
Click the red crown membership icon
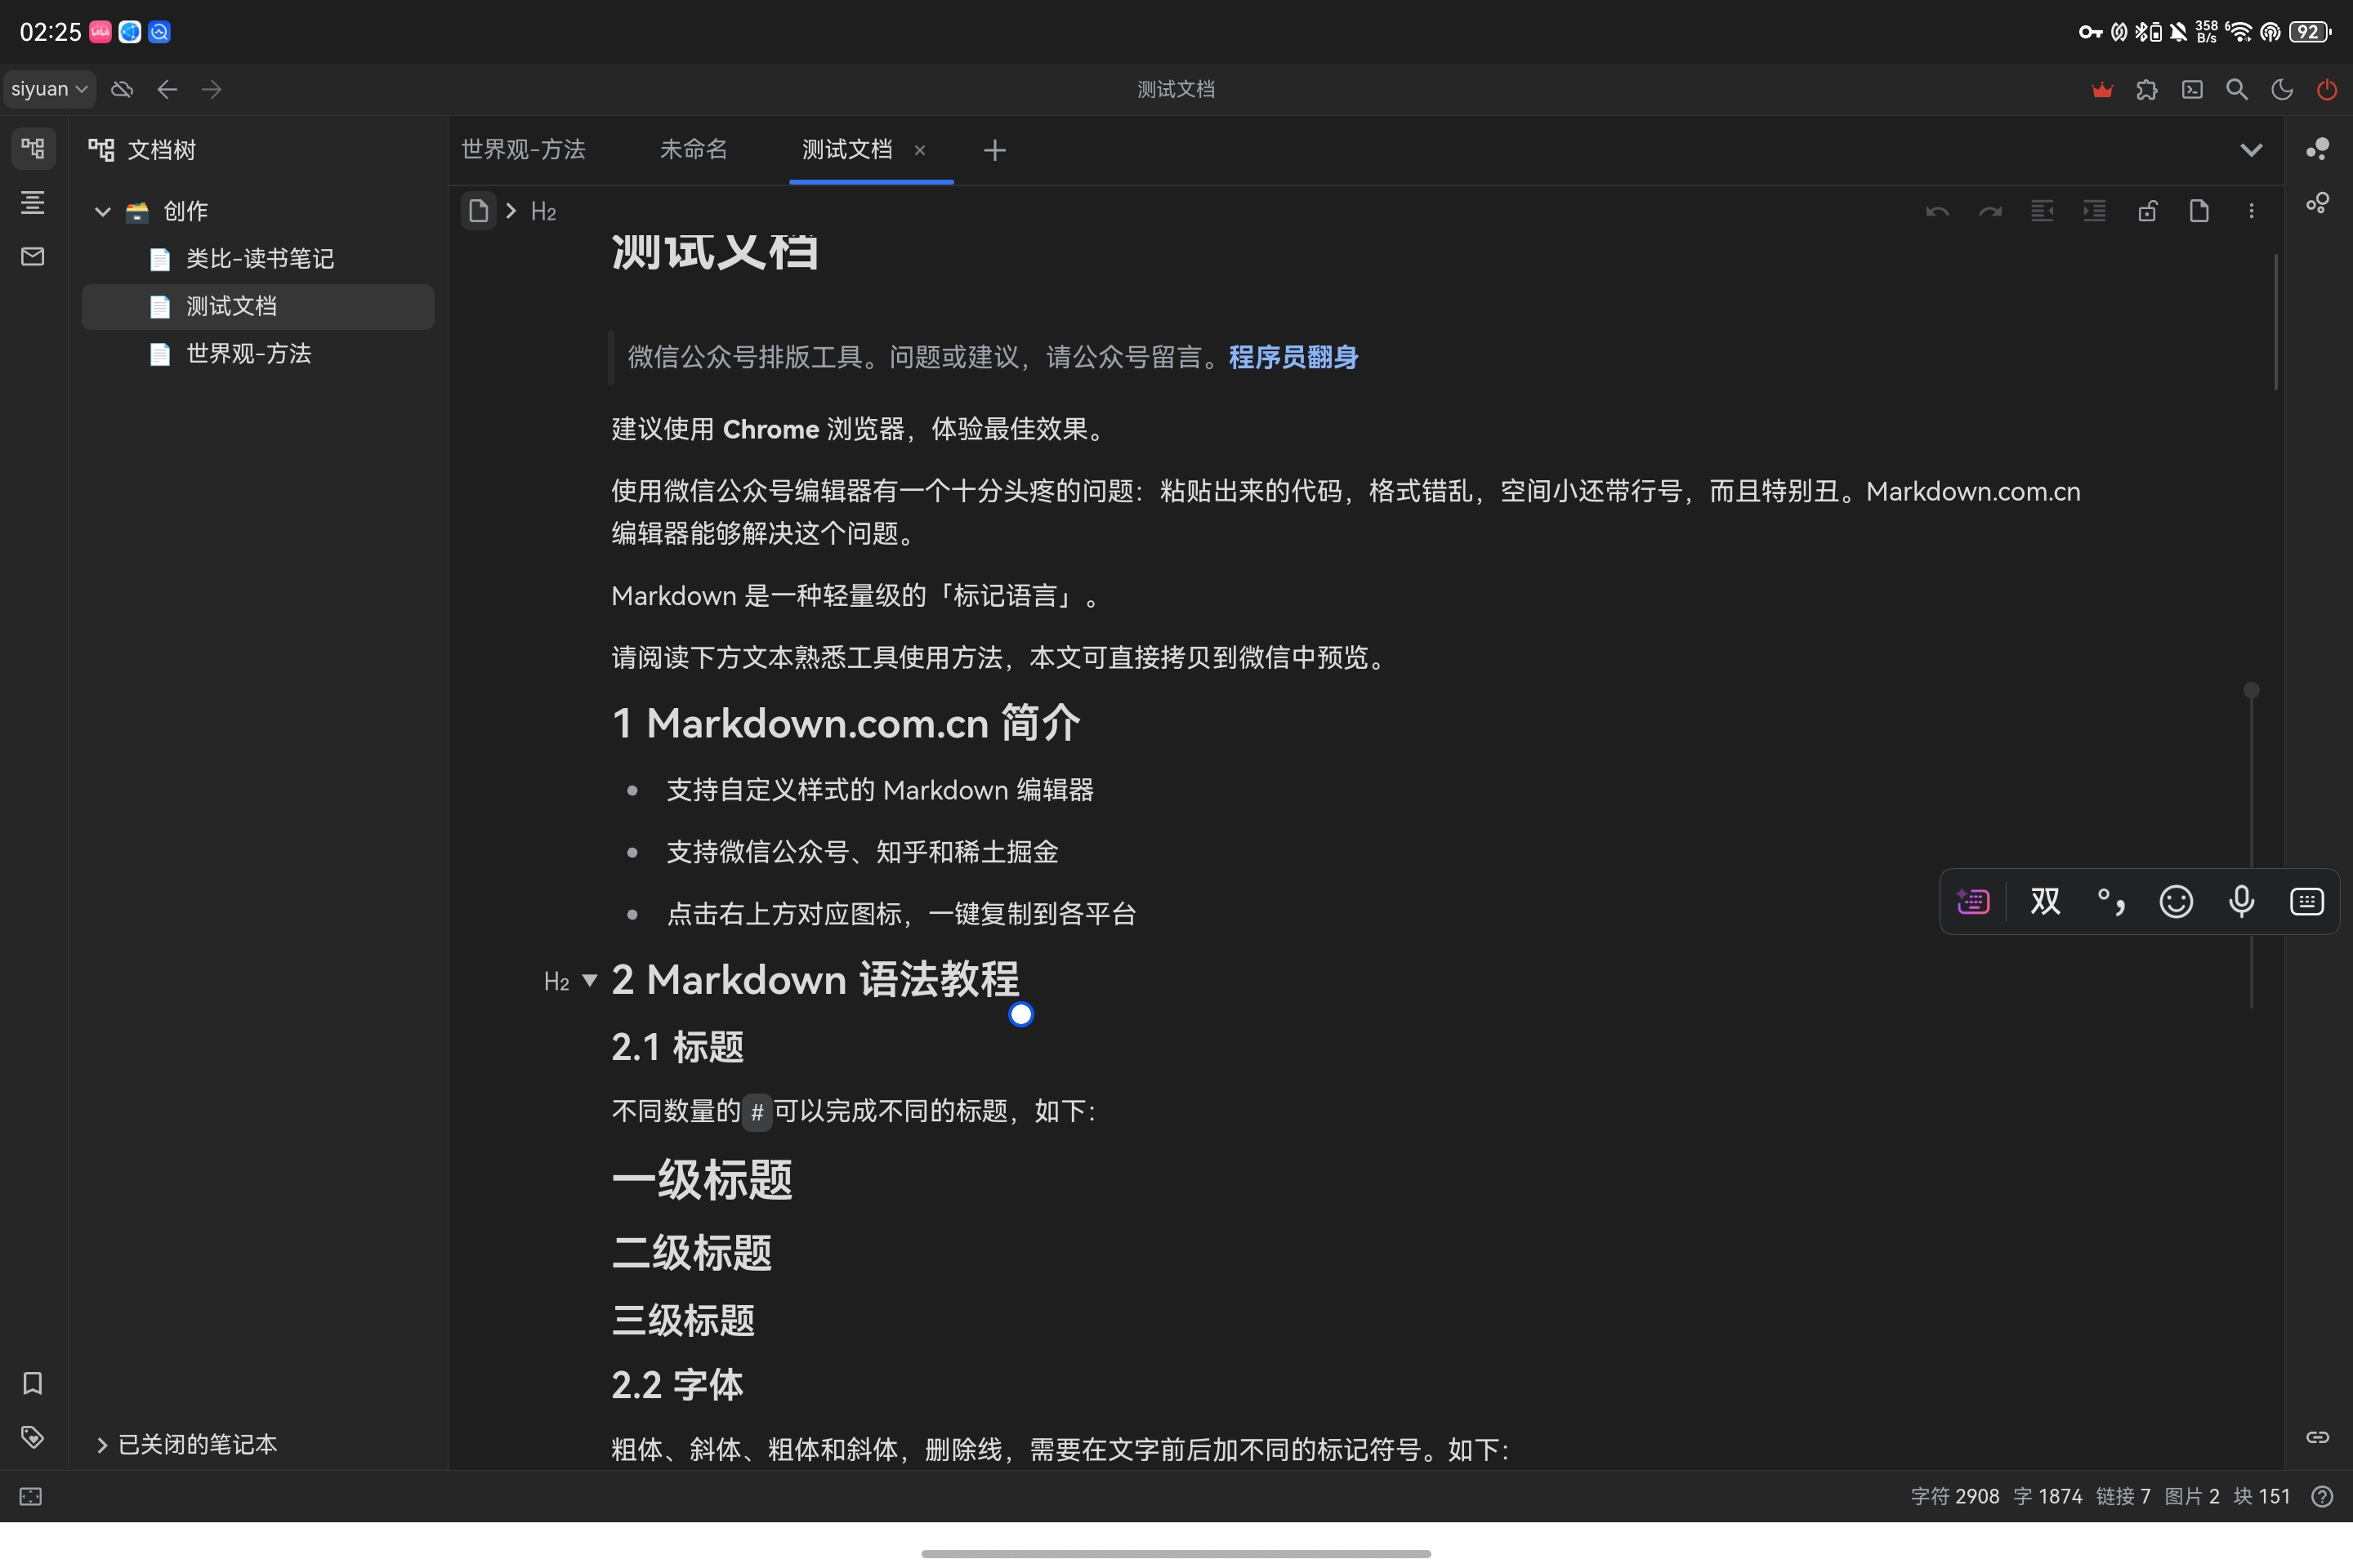click(x=2102, y=89)
